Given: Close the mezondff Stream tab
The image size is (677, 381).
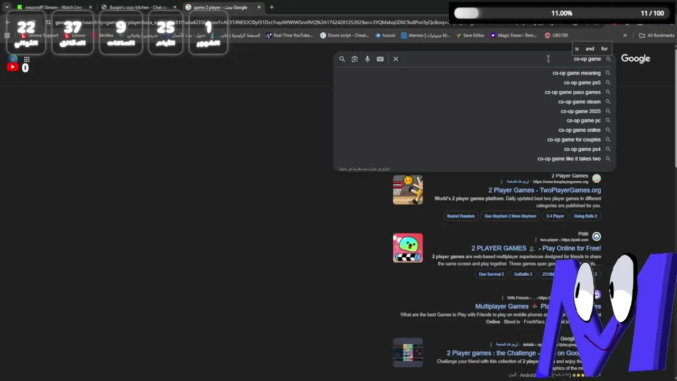Looking at the screenshot, I should pyautogui.click(x=90, y=7).
